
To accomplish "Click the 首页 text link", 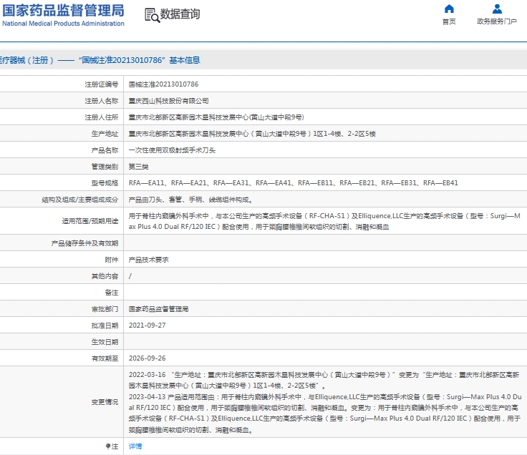I will [449, 21].
